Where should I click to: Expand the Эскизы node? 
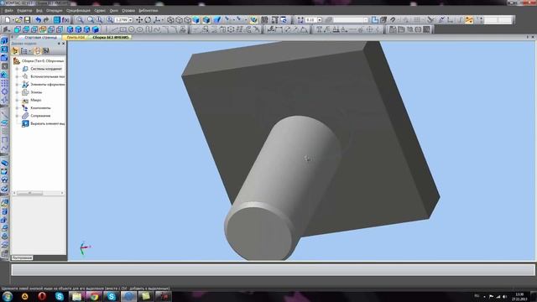pyautogui.click(x=17, y=92)
